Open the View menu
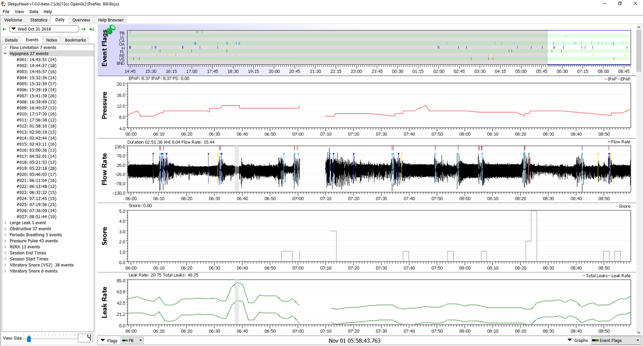This screenshot has width=643, height=346. point(19,11)
